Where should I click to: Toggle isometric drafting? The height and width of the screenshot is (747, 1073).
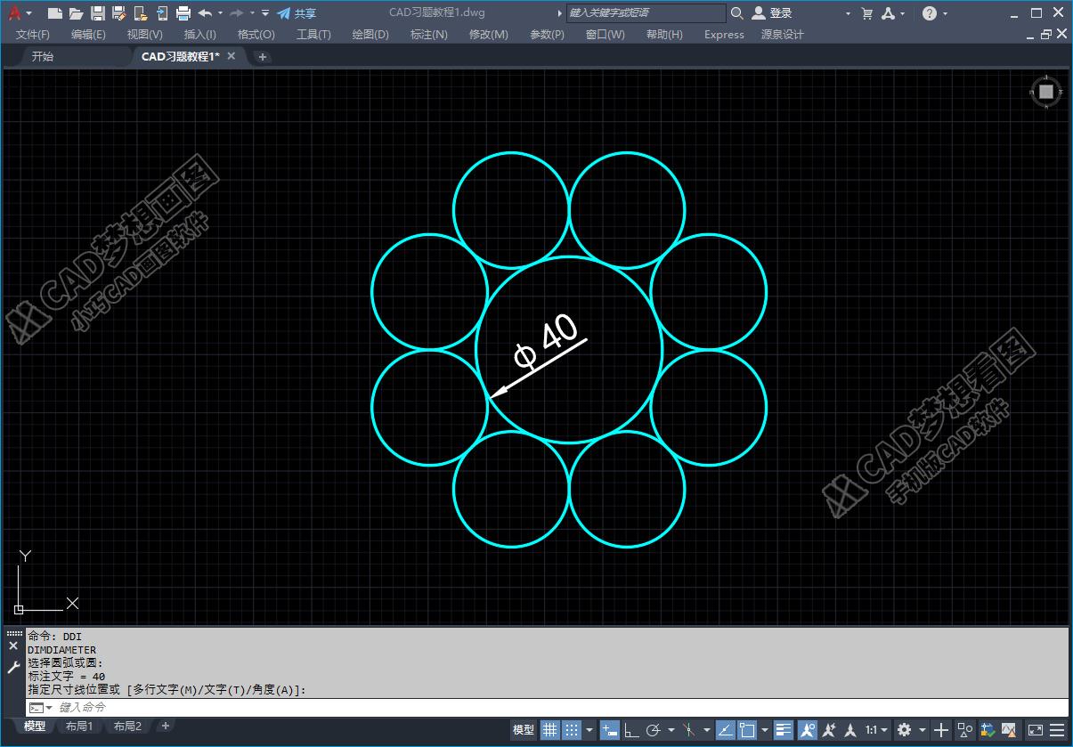[689, 730]
